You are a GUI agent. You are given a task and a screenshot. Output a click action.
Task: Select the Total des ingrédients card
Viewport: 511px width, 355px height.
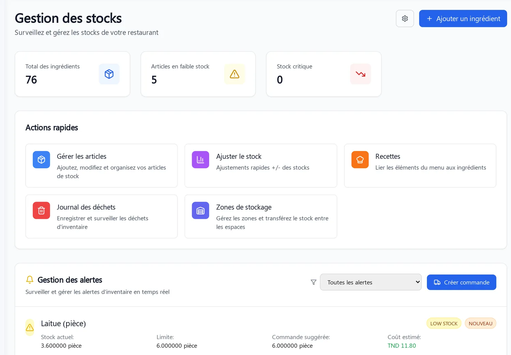pos(72,74)
